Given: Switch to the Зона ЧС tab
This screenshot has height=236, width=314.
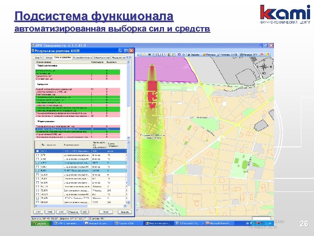Looking at the screenshot, I should pos(39,58).
